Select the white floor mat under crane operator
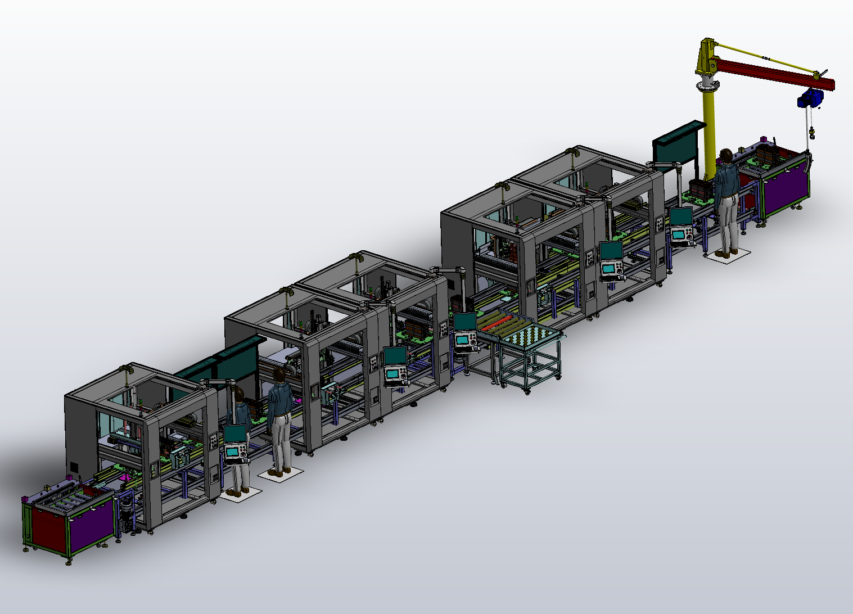The height and width of the screenshot is (614, 853). (x=726, y=256)
